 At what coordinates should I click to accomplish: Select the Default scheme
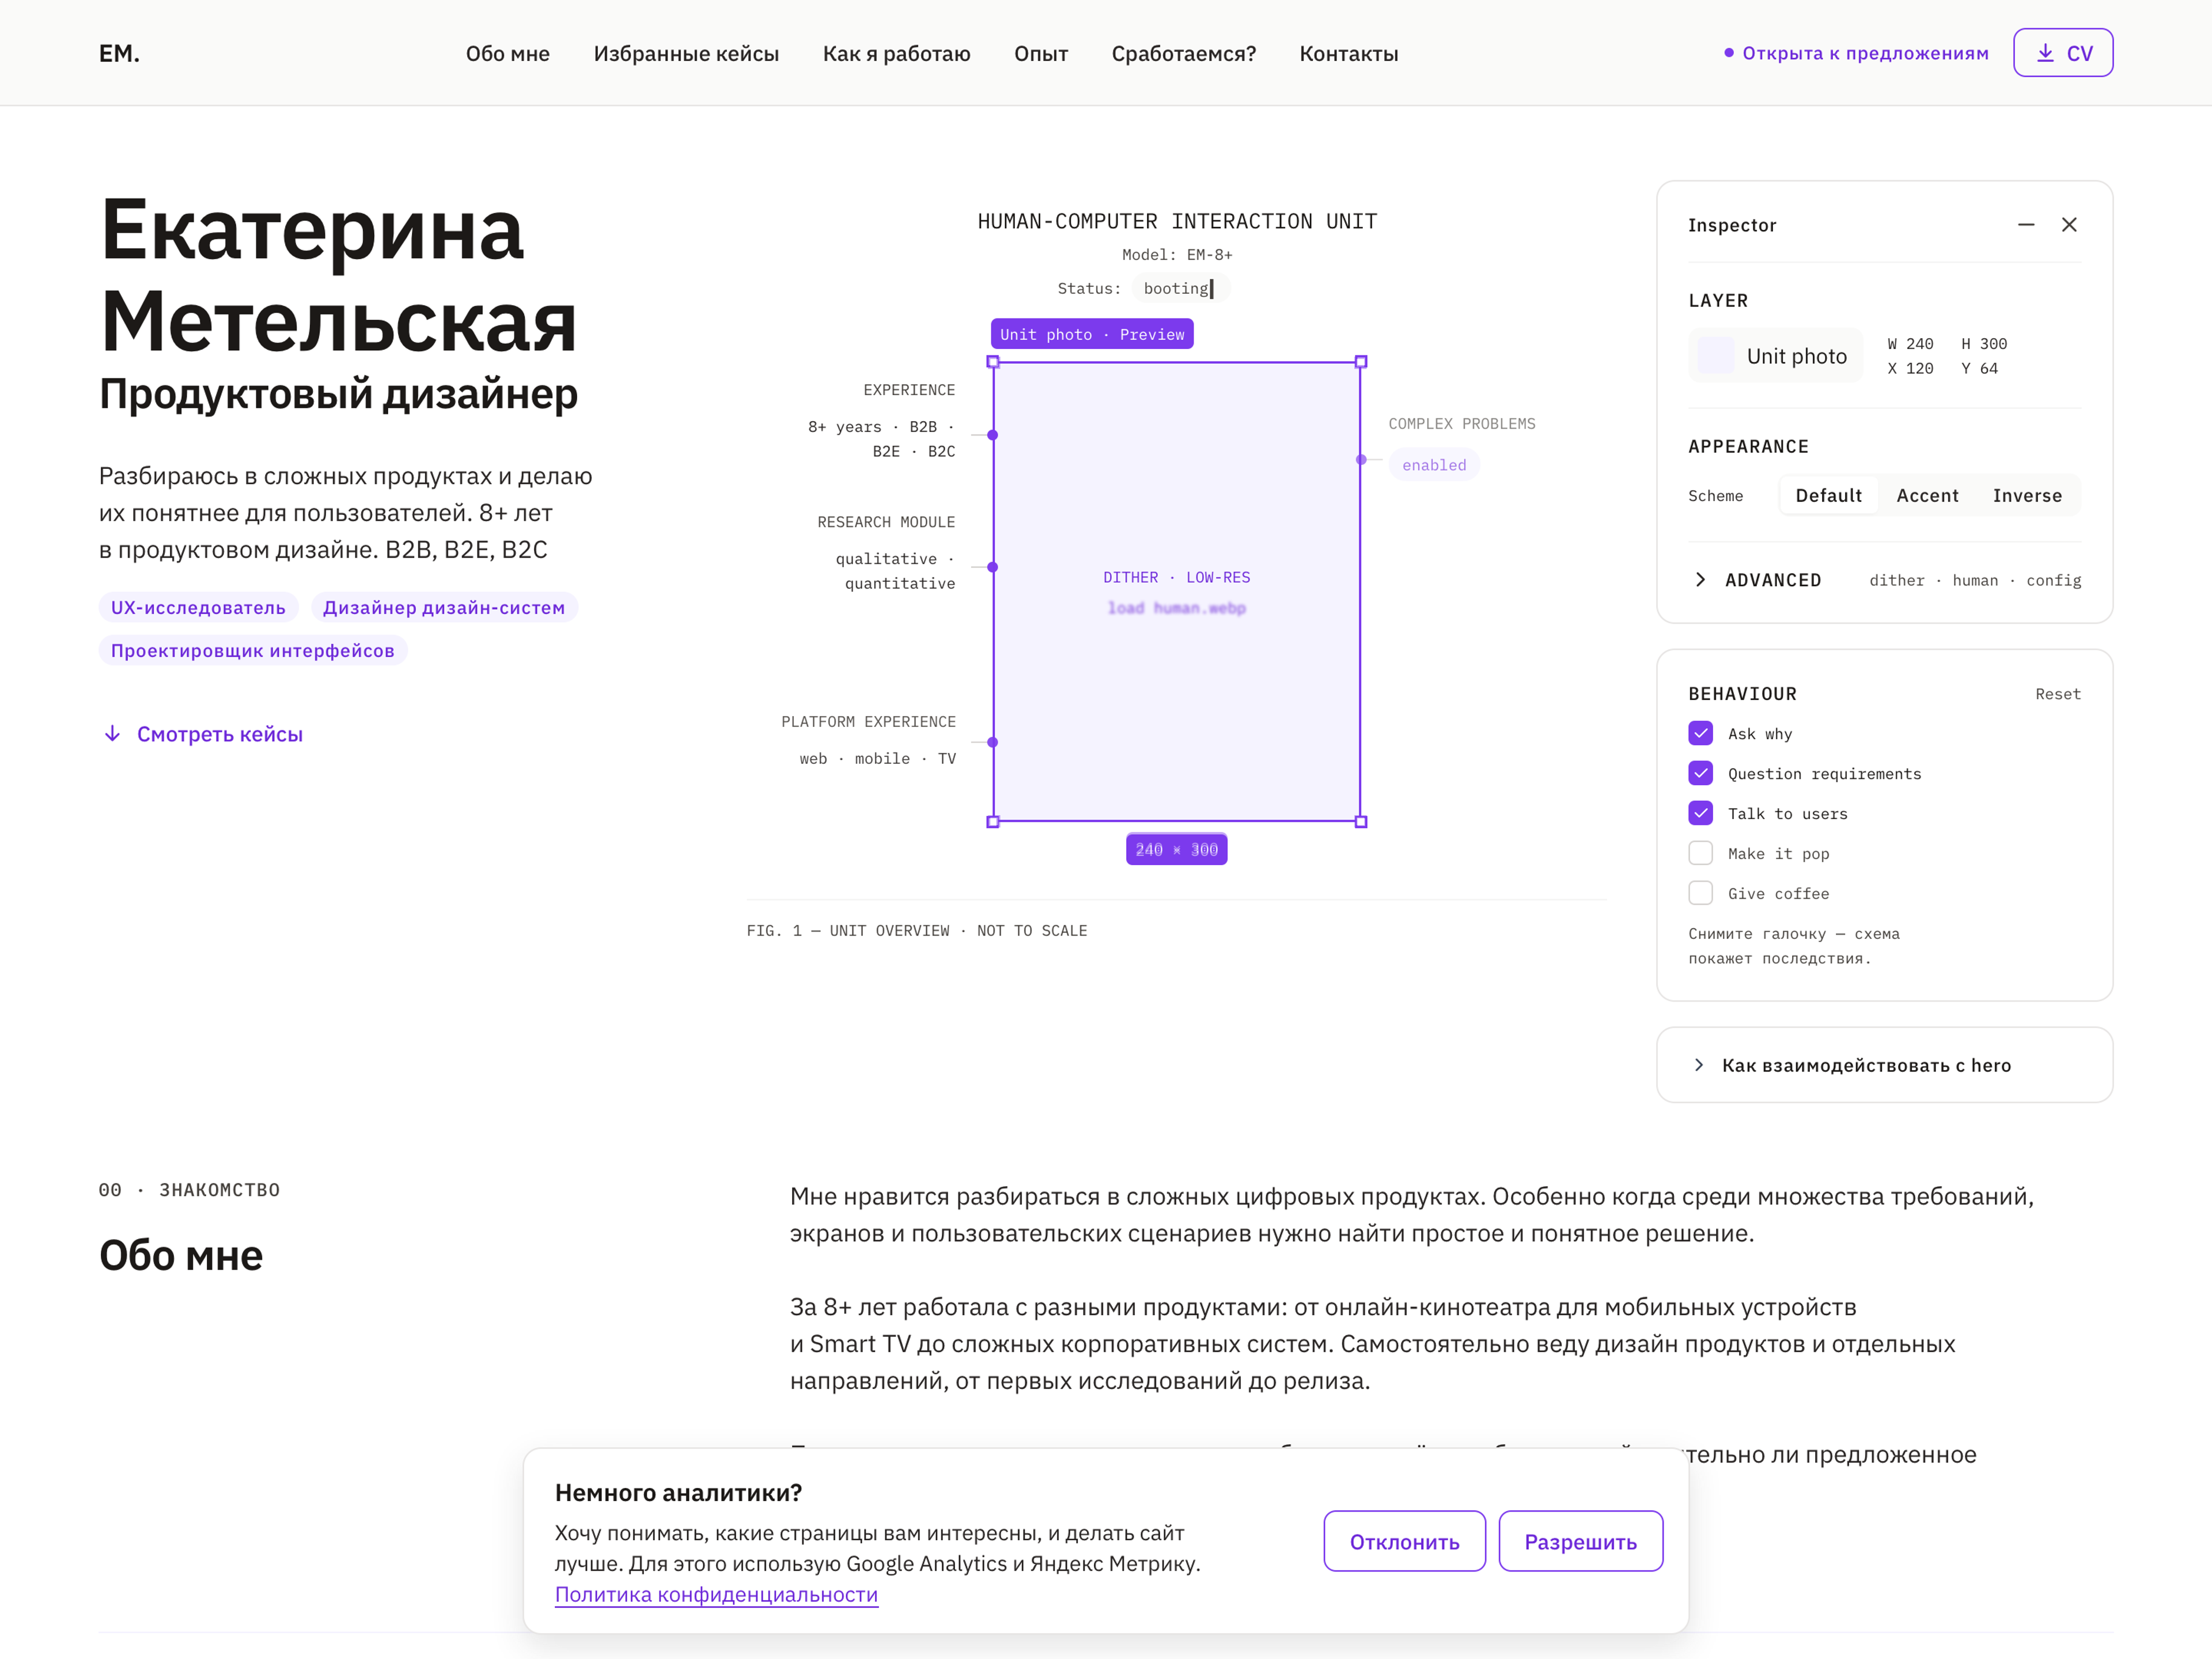tap(1828, 496)
